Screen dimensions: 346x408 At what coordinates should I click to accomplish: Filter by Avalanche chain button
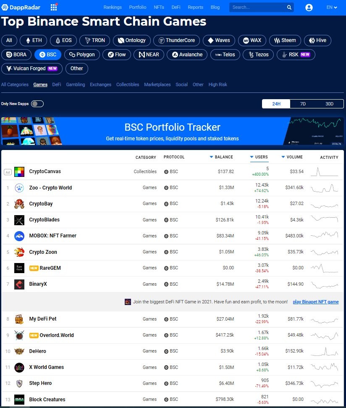187,55
